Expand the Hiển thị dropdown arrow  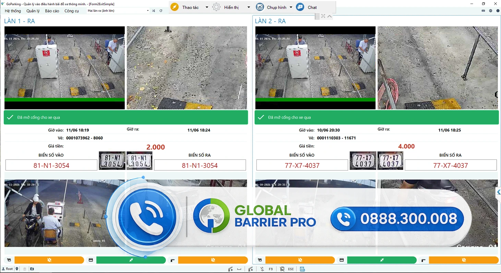249,7
